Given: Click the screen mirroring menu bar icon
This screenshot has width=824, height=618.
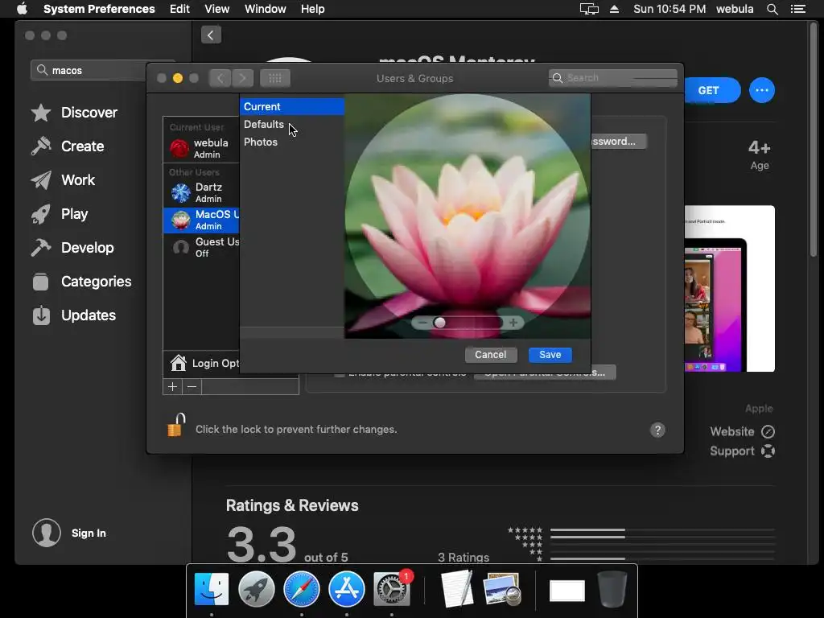Looking at the screenshot, I should click(x=589, y=9).
